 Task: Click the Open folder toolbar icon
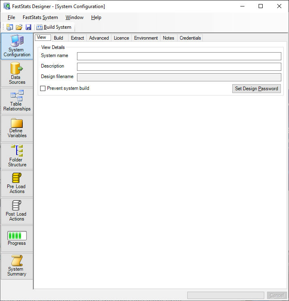coord(19,27)
